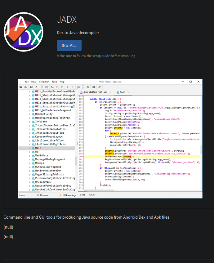Open preferences via the wrench icon
Viewport: 214px width, 263px height.
[100, 87]
